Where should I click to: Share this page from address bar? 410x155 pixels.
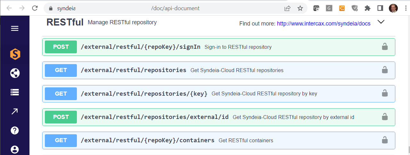(x=287, y=8)
